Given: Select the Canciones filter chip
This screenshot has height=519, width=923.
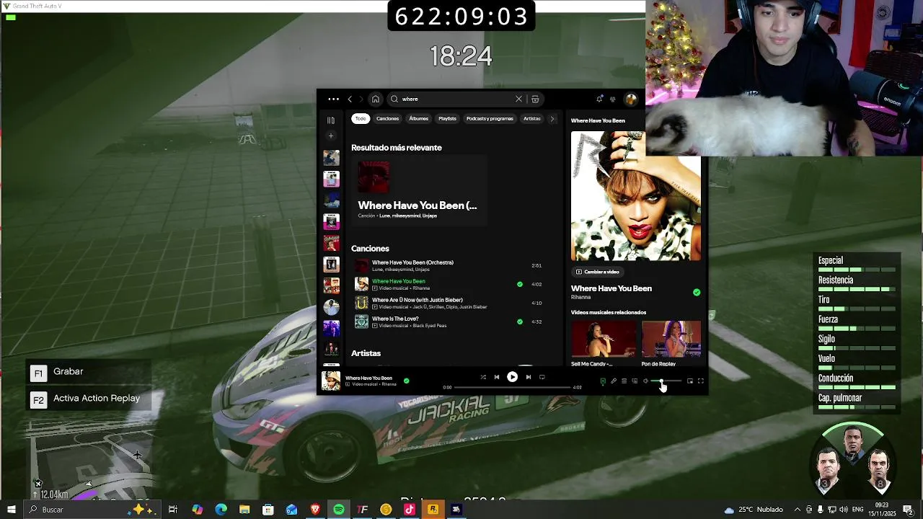Looking at the screenshot, I should [x=387, y=118].
